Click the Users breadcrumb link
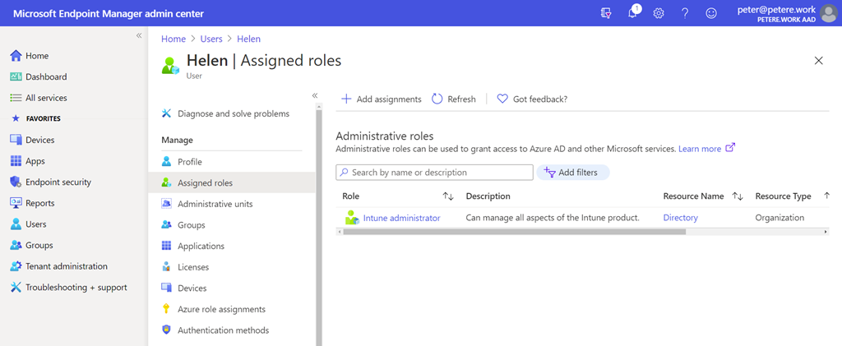This screenshot has height=346, width=842. point(213,39)
